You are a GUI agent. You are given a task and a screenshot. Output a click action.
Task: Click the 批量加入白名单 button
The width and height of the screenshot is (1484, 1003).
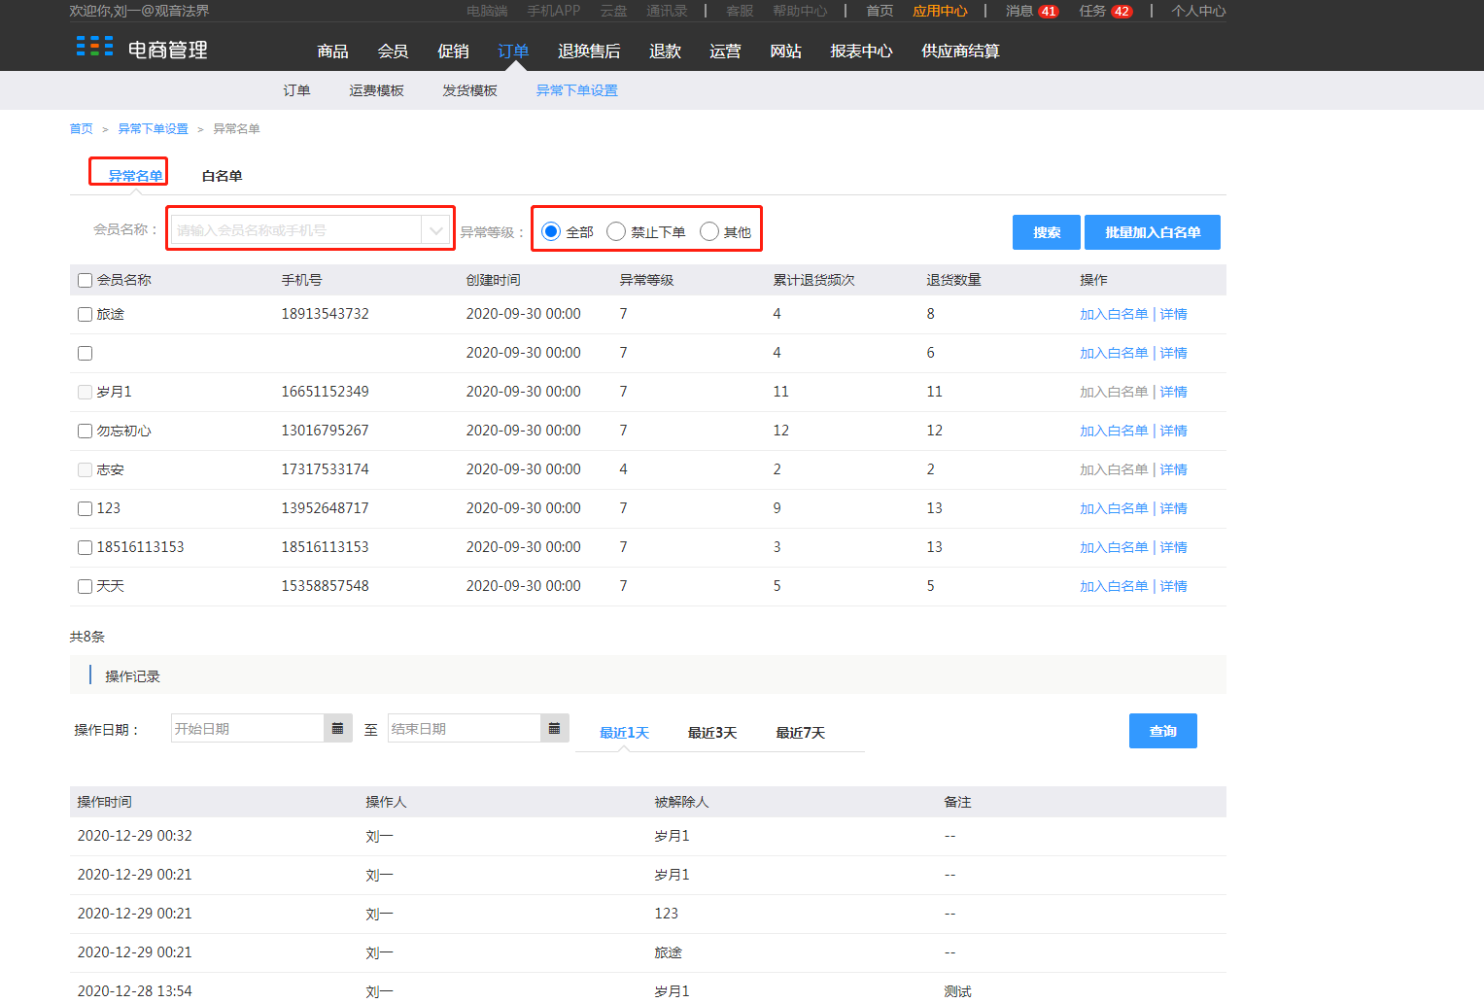tap(1153, 232)
